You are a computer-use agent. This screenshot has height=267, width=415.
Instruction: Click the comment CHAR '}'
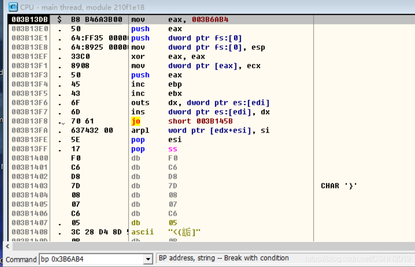(x=339, y=186)
